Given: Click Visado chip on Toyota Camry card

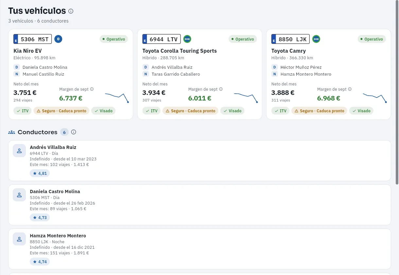Looking at the screenshot, I should [x=361, y=111].
